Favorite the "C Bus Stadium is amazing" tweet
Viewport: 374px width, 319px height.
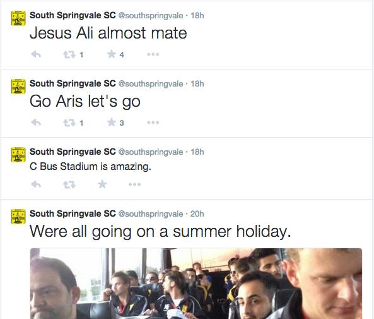102,184
